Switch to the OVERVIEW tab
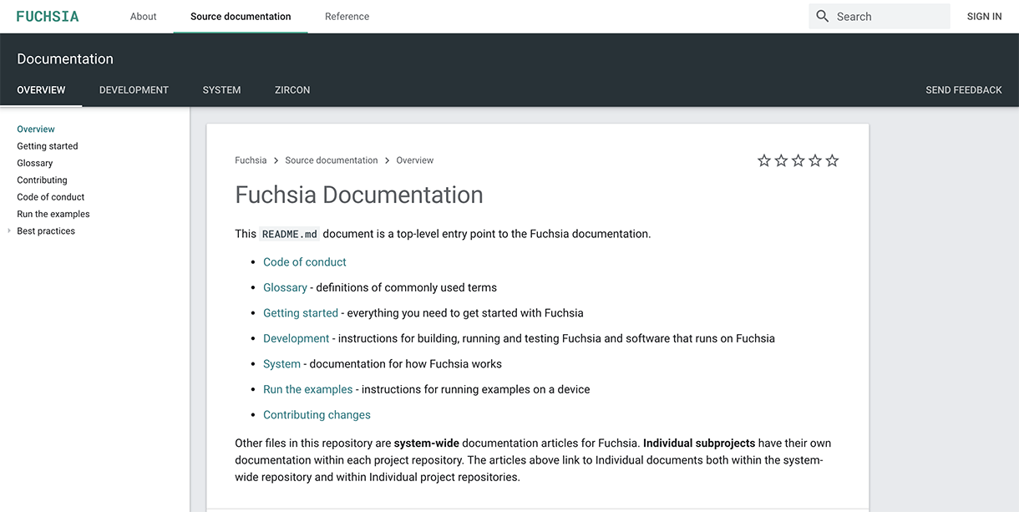 coord(41,90)
